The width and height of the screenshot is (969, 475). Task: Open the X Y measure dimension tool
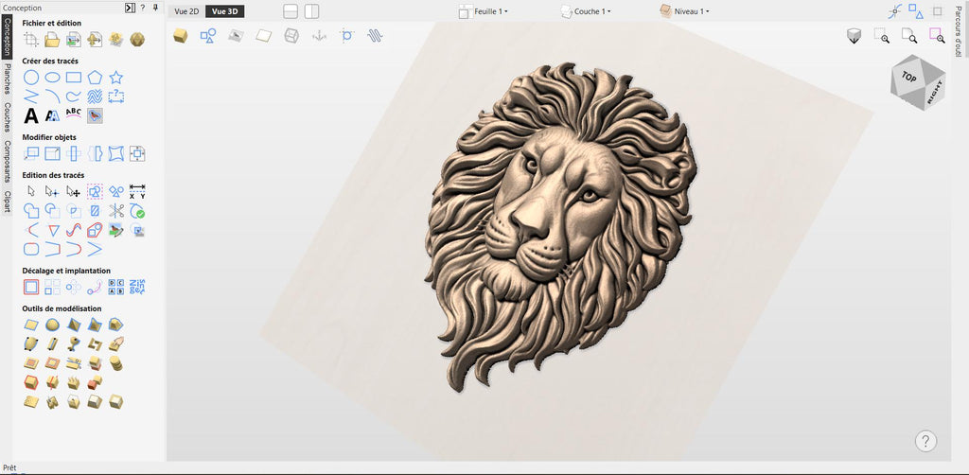click(x=137, y=191)
